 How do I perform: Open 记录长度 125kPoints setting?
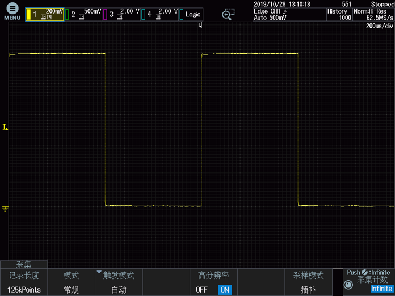(24, 282)
